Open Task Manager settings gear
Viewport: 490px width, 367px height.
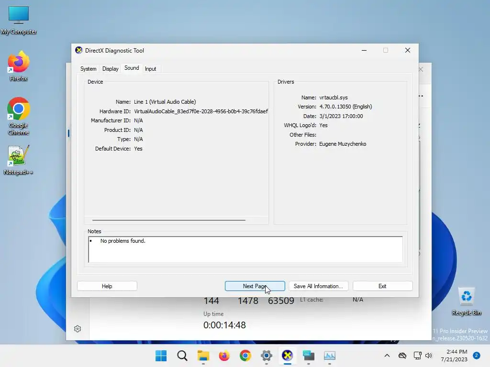(x=78, y=329)
